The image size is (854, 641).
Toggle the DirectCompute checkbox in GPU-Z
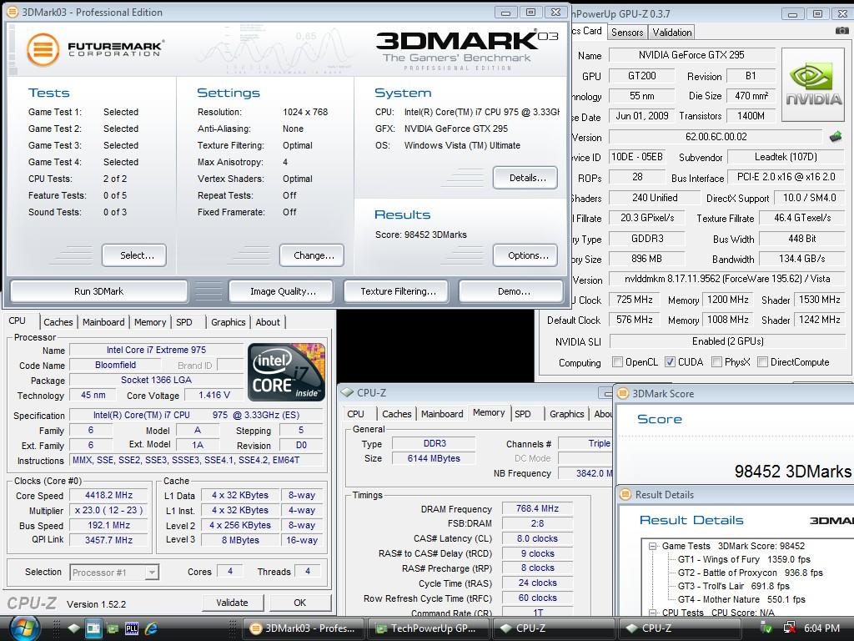pyautogui.click(x=762, y=362)
